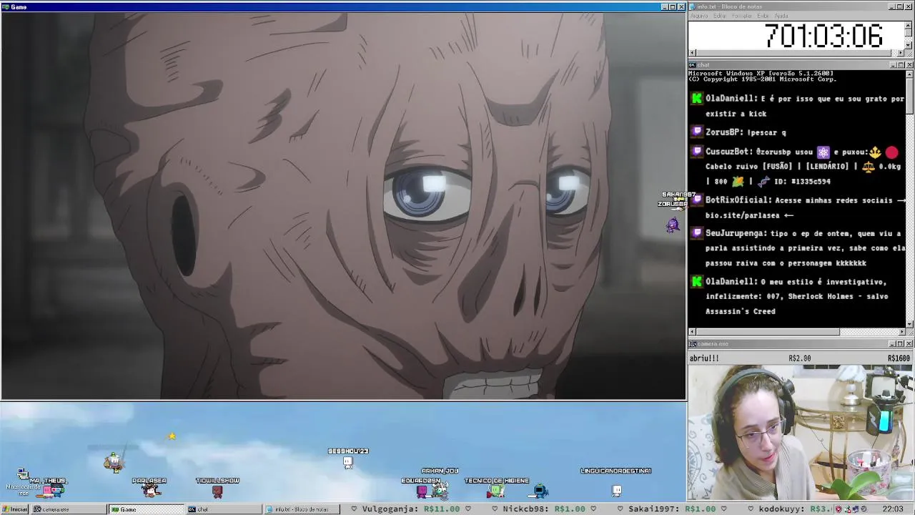Viewport: 915px width, 515px height.
Task: Click the 'Vulgoganja: R$11.00' ticker entry
Action: pyautogui.click(x=410, y=509)
